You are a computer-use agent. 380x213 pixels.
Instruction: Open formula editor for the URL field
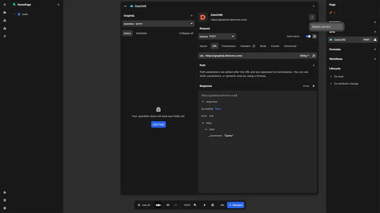point(313,56)
